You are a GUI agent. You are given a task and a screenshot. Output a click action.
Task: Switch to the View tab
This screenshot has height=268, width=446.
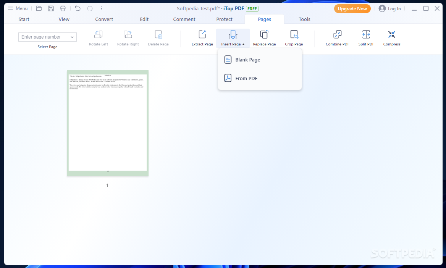(x=64, y=19)
